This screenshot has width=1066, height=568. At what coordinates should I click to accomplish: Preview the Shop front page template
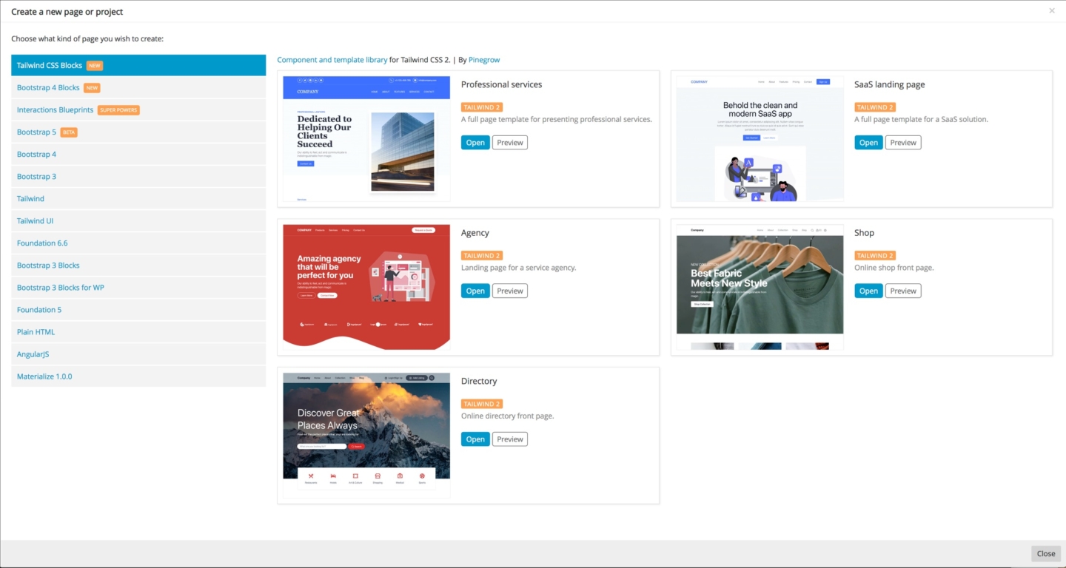tap(902, 290)
